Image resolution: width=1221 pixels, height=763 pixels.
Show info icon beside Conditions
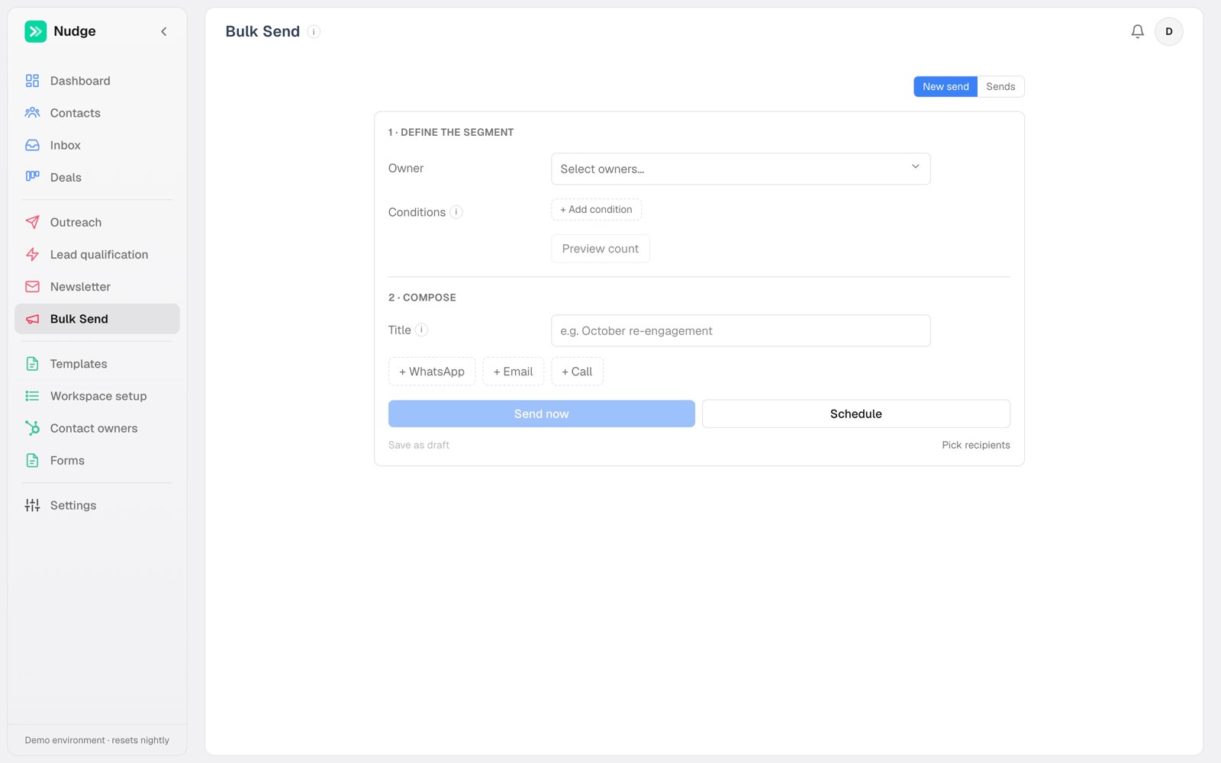pyautogui.click(x=456, y=212)
